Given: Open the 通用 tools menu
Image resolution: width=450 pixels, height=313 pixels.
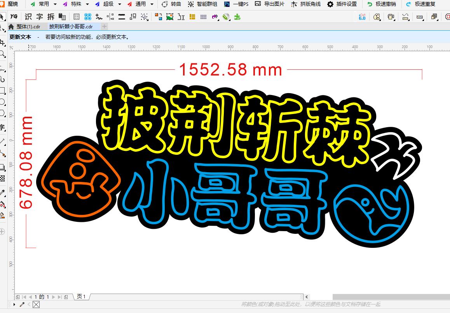Looking at the screenshot, I should pyautogui.click(x=137, y=4).
